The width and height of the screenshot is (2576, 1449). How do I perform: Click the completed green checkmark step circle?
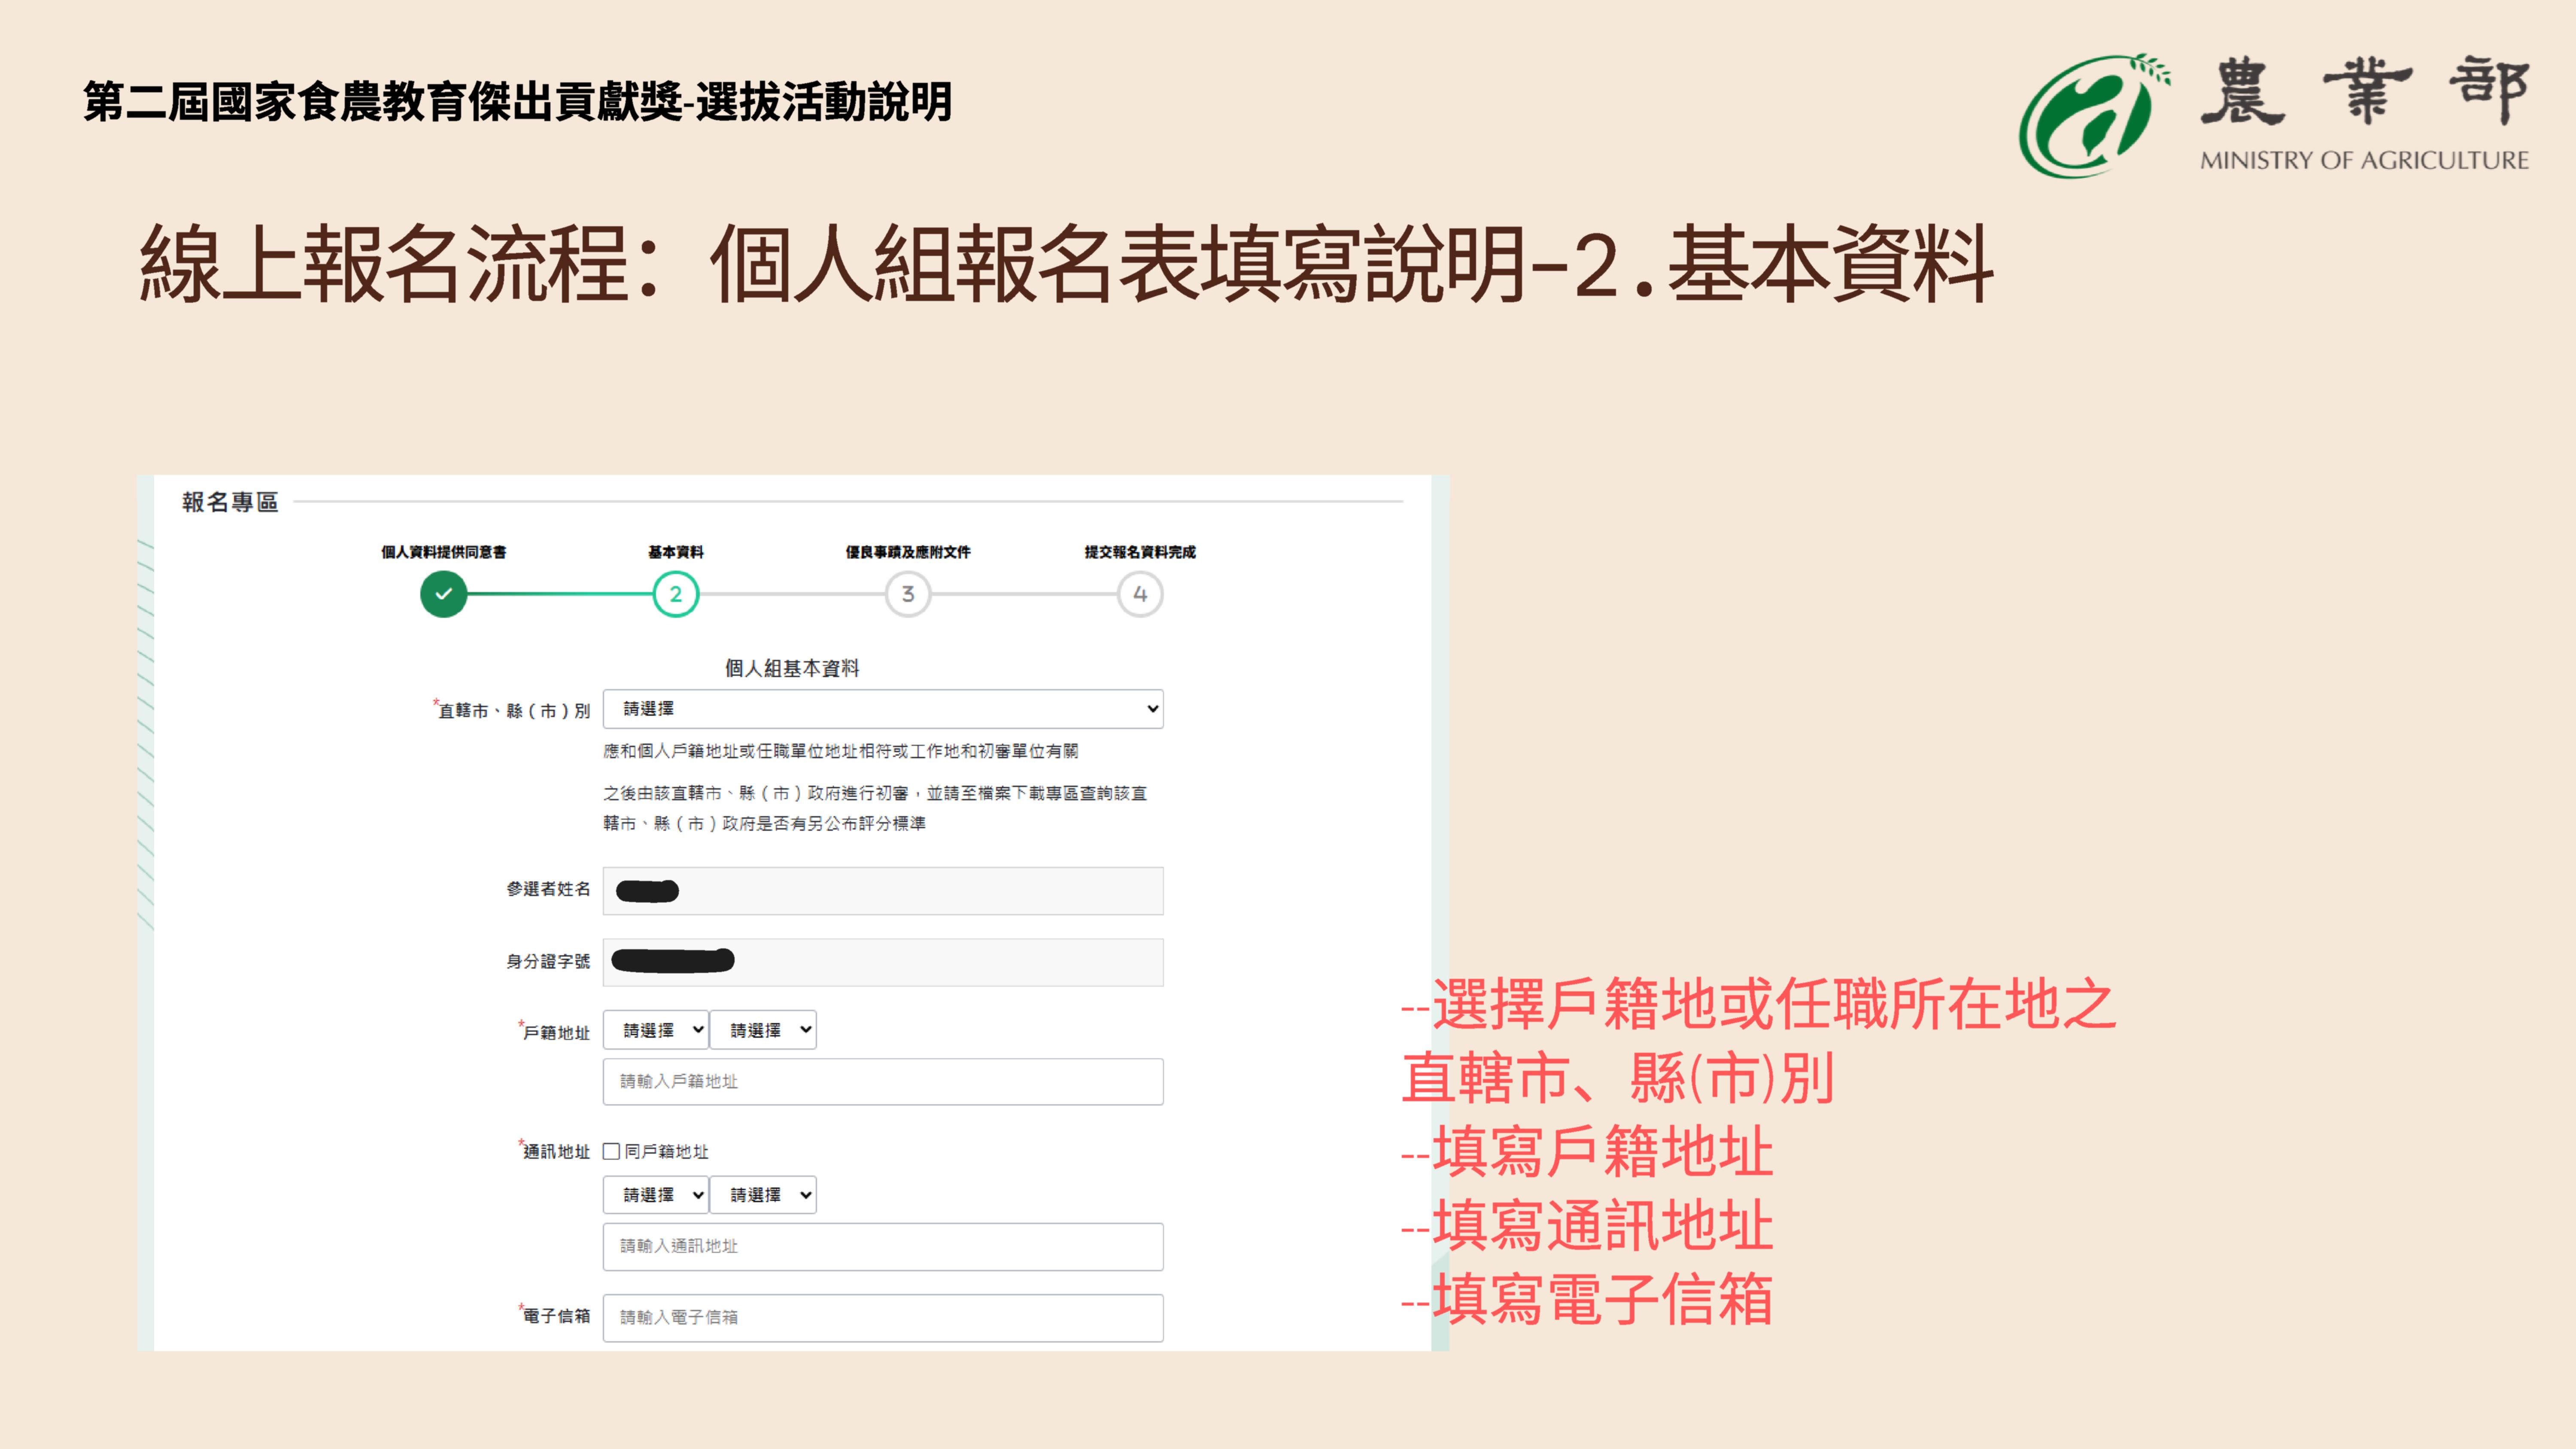tap(443, 594)
